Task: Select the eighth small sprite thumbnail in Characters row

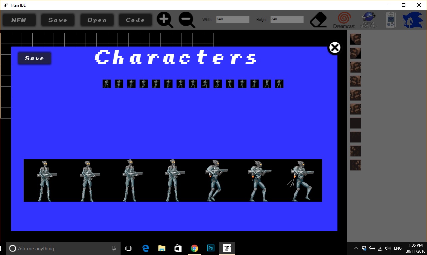Action: point(193,84)
